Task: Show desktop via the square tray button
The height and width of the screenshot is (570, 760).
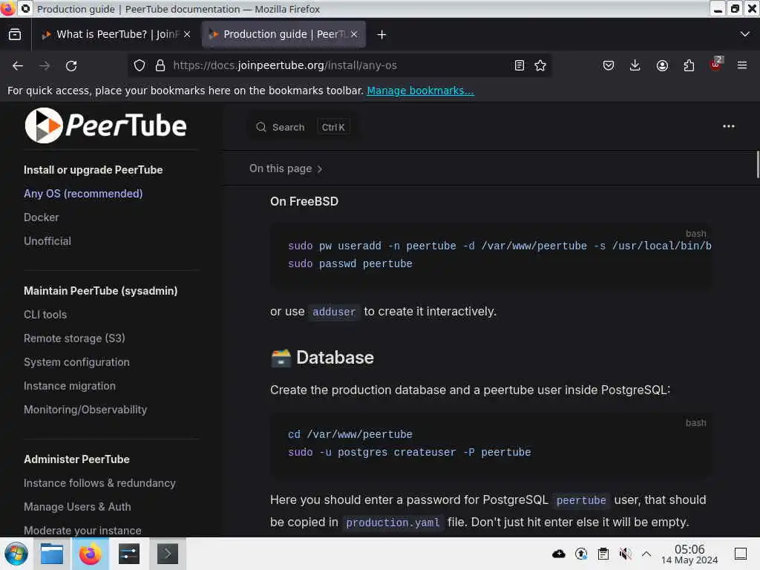Action: (741, 554)
